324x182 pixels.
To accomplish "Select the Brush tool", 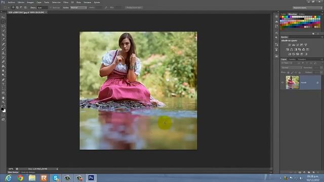I will pyautogui.click(x=3, y=49).
